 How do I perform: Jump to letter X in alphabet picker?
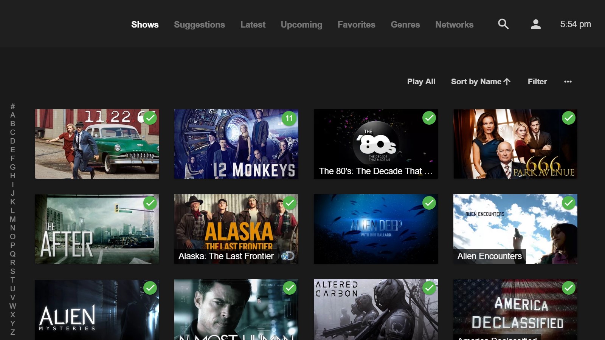[13, 315]
